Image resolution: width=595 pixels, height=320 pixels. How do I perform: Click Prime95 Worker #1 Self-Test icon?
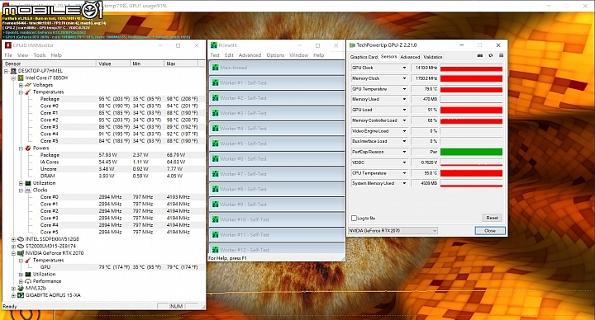point(216,82)
